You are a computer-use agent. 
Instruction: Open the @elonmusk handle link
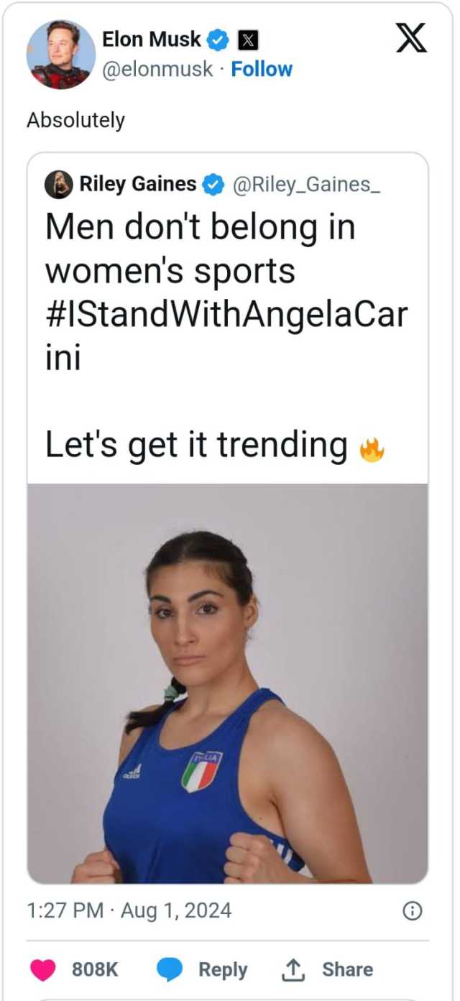pos(158,69)
